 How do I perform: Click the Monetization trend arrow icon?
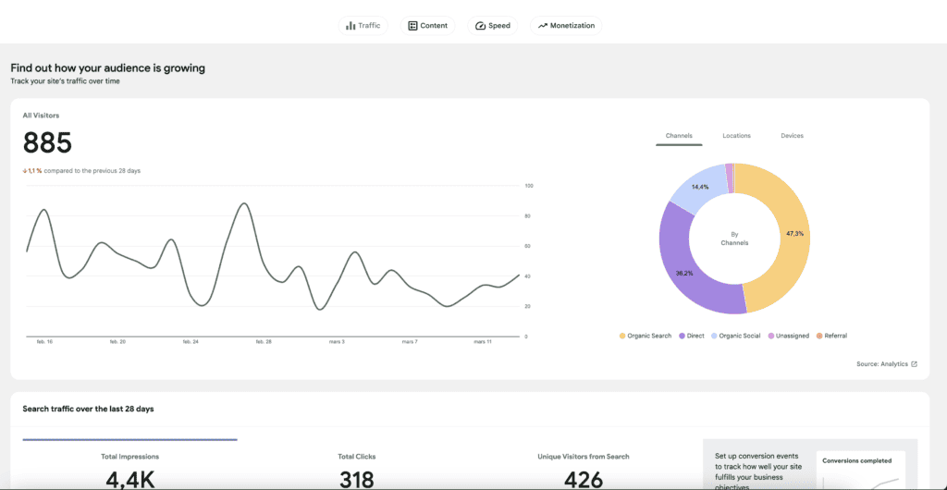coord(542,26)
